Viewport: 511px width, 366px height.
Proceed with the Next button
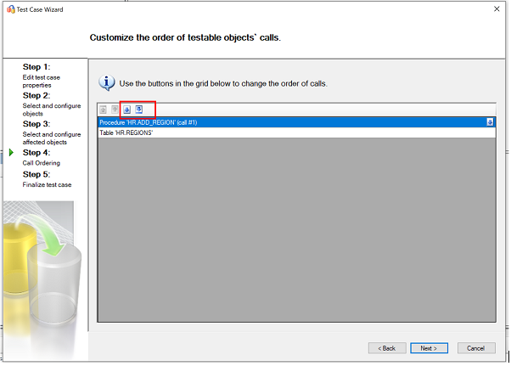(429, 348)
